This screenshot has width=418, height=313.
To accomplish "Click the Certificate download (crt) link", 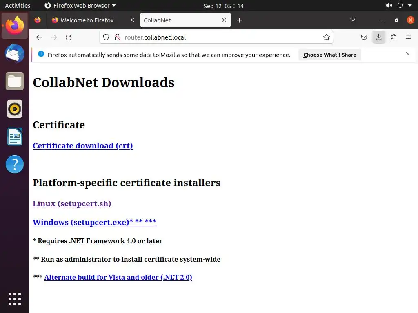I will [x=82, y=145].
